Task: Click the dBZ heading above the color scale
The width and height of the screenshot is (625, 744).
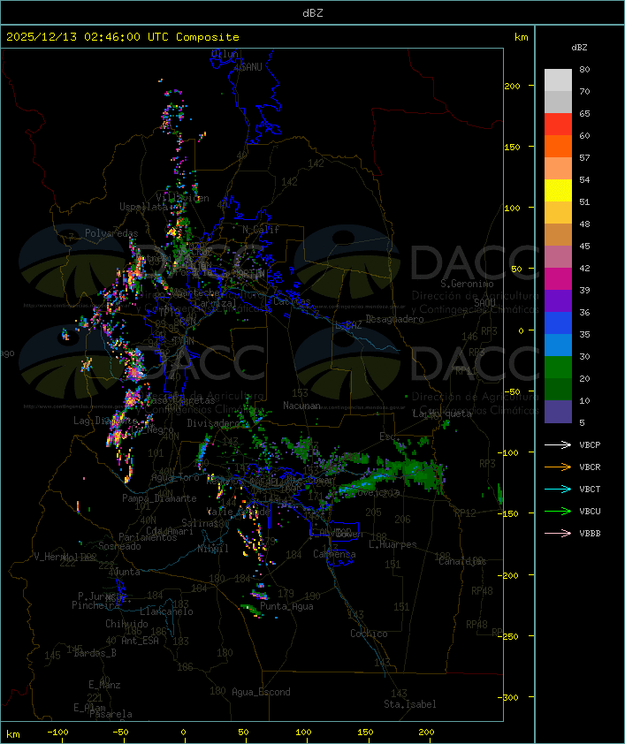Action: click(x=579, y=48)
